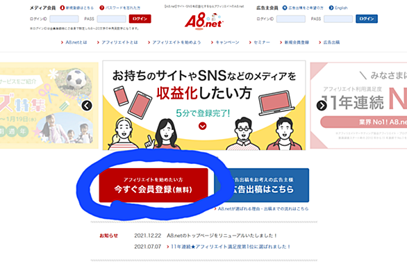
Task: Focus advertiser login ID field
Action: point(291,19)
